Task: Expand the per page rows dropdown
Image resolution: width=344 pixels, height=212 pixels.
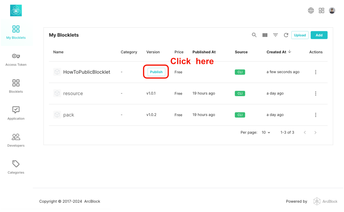Action: pyautogui.click(x=266, y=132)
